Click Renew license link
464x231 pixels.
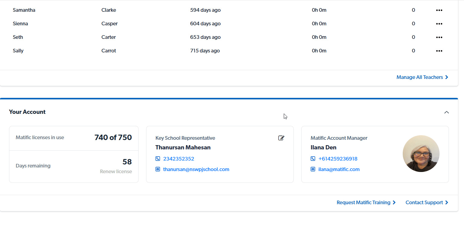click(116, 172)
